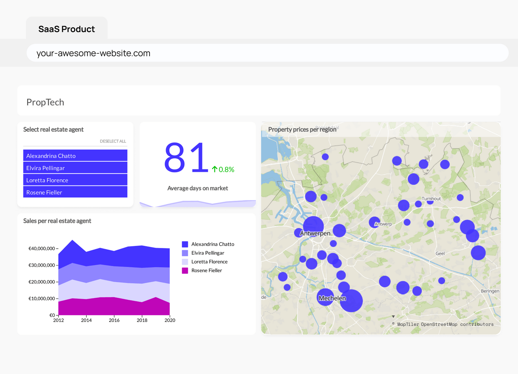Click the bubble left of the Geel label
Screen dimensions: 518x374
coord(430,223)
